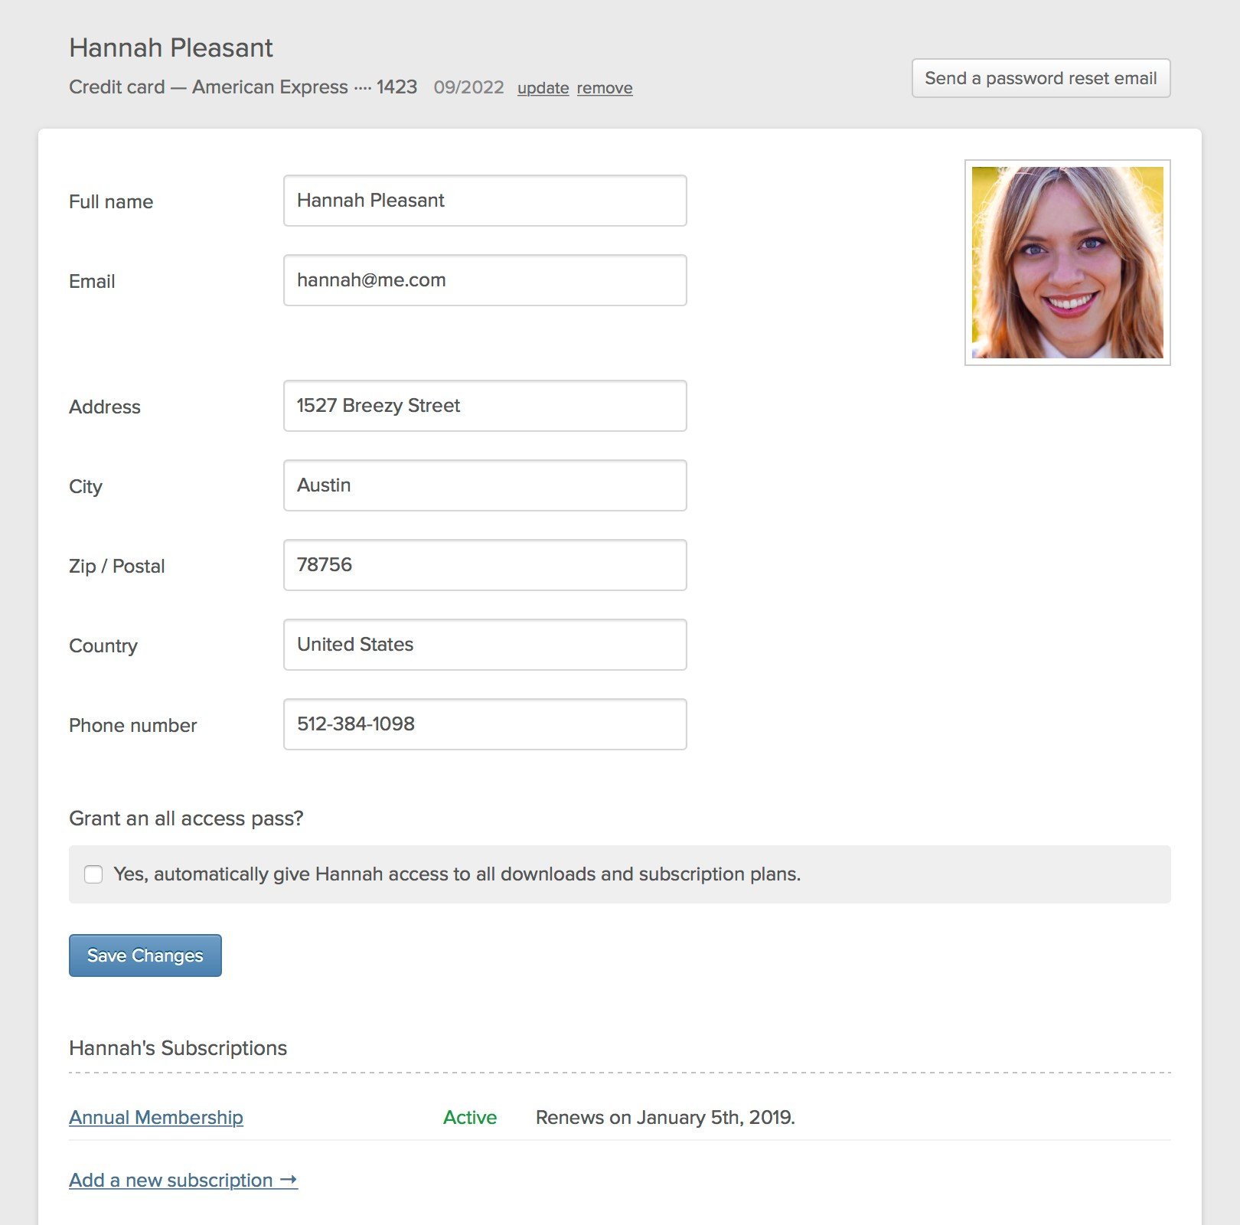Click the Phone number label
Image resolution: width=1240 pixels, height=1225 pixels.
(133, 725)
